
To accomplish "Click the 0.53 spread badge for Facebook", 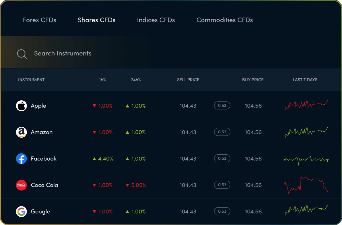I will tap(222, 158).
